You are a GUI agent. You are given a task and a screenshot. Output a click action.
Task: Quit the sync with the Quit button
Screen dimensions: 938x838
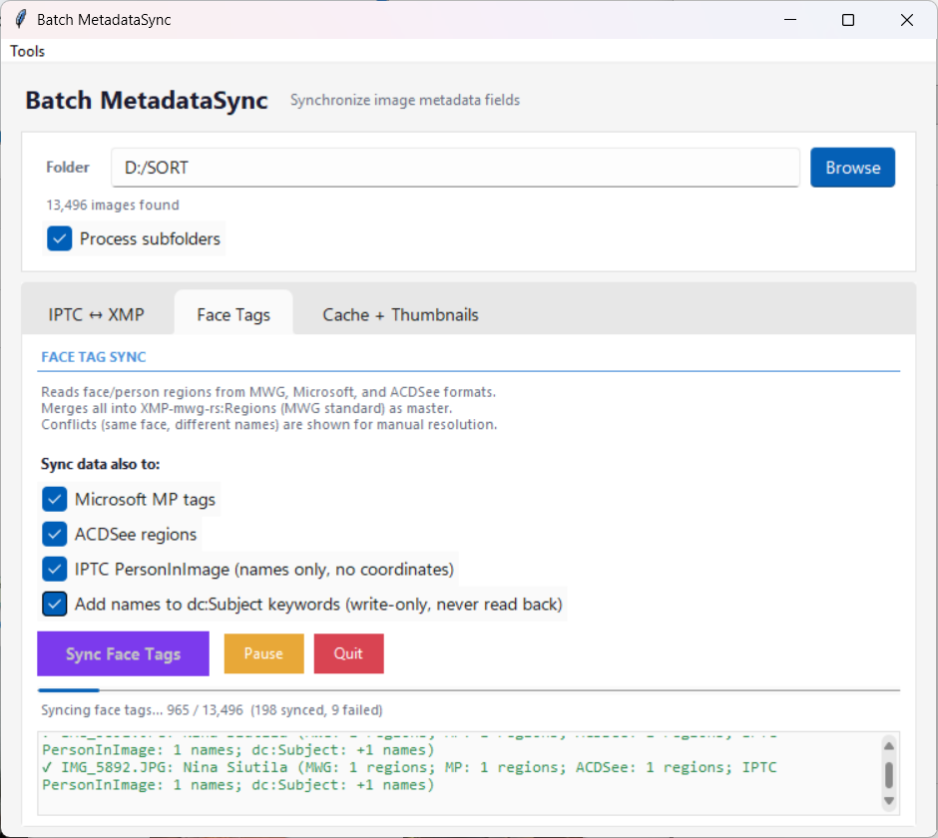coord(348,653)
